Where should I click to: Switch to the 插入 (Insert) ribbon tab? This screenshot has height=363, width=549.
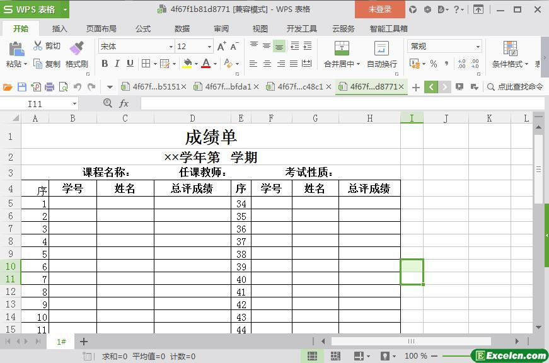click(x=59, y=29)
